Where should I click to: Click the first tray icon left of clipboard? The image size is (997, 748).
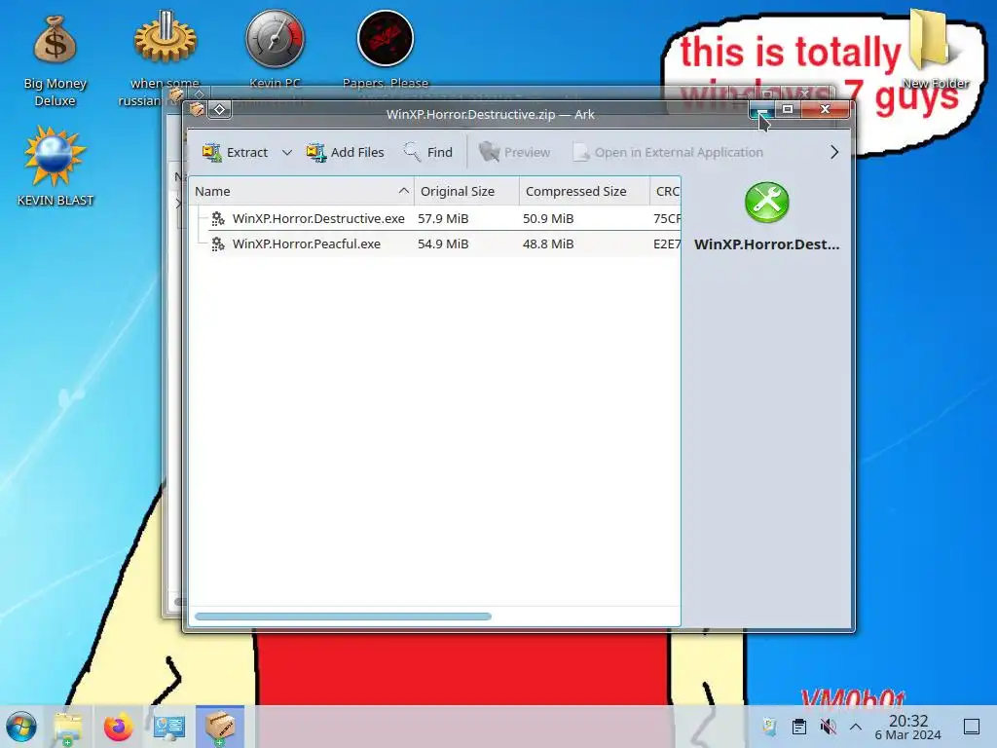click(x=770, y=727)
